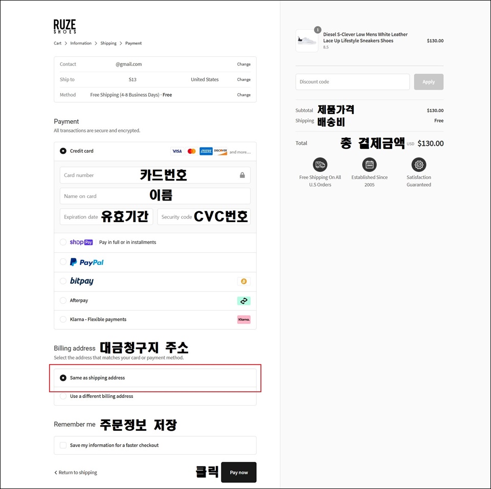Click the Visa card icon
Screen dimensions: 491x489
click(x=177, y=151)
